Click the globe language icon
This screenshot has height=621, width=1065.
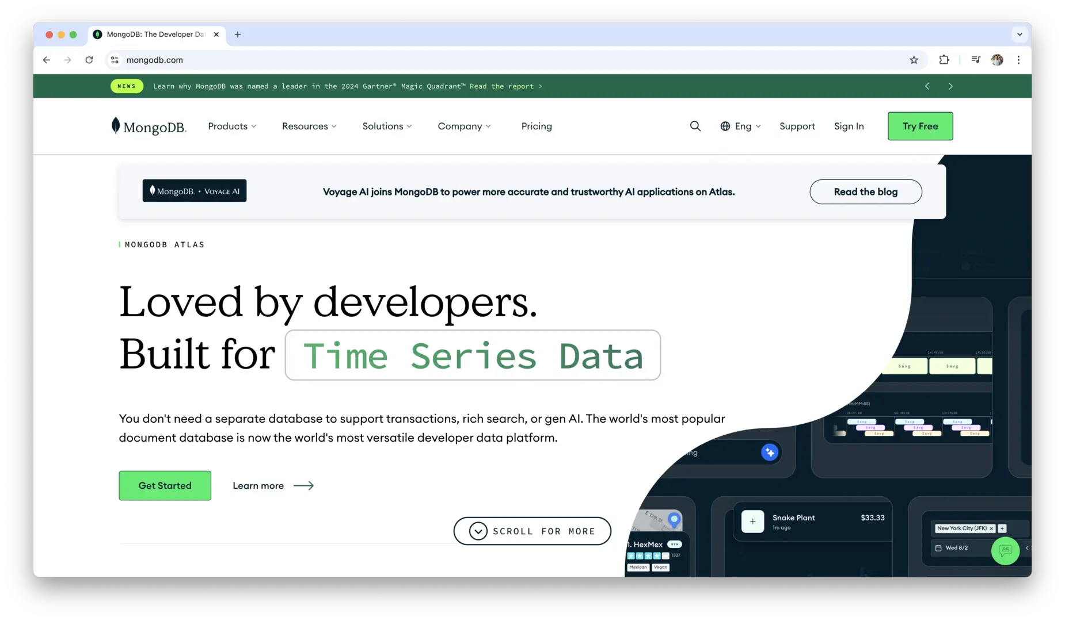point(725,126)
